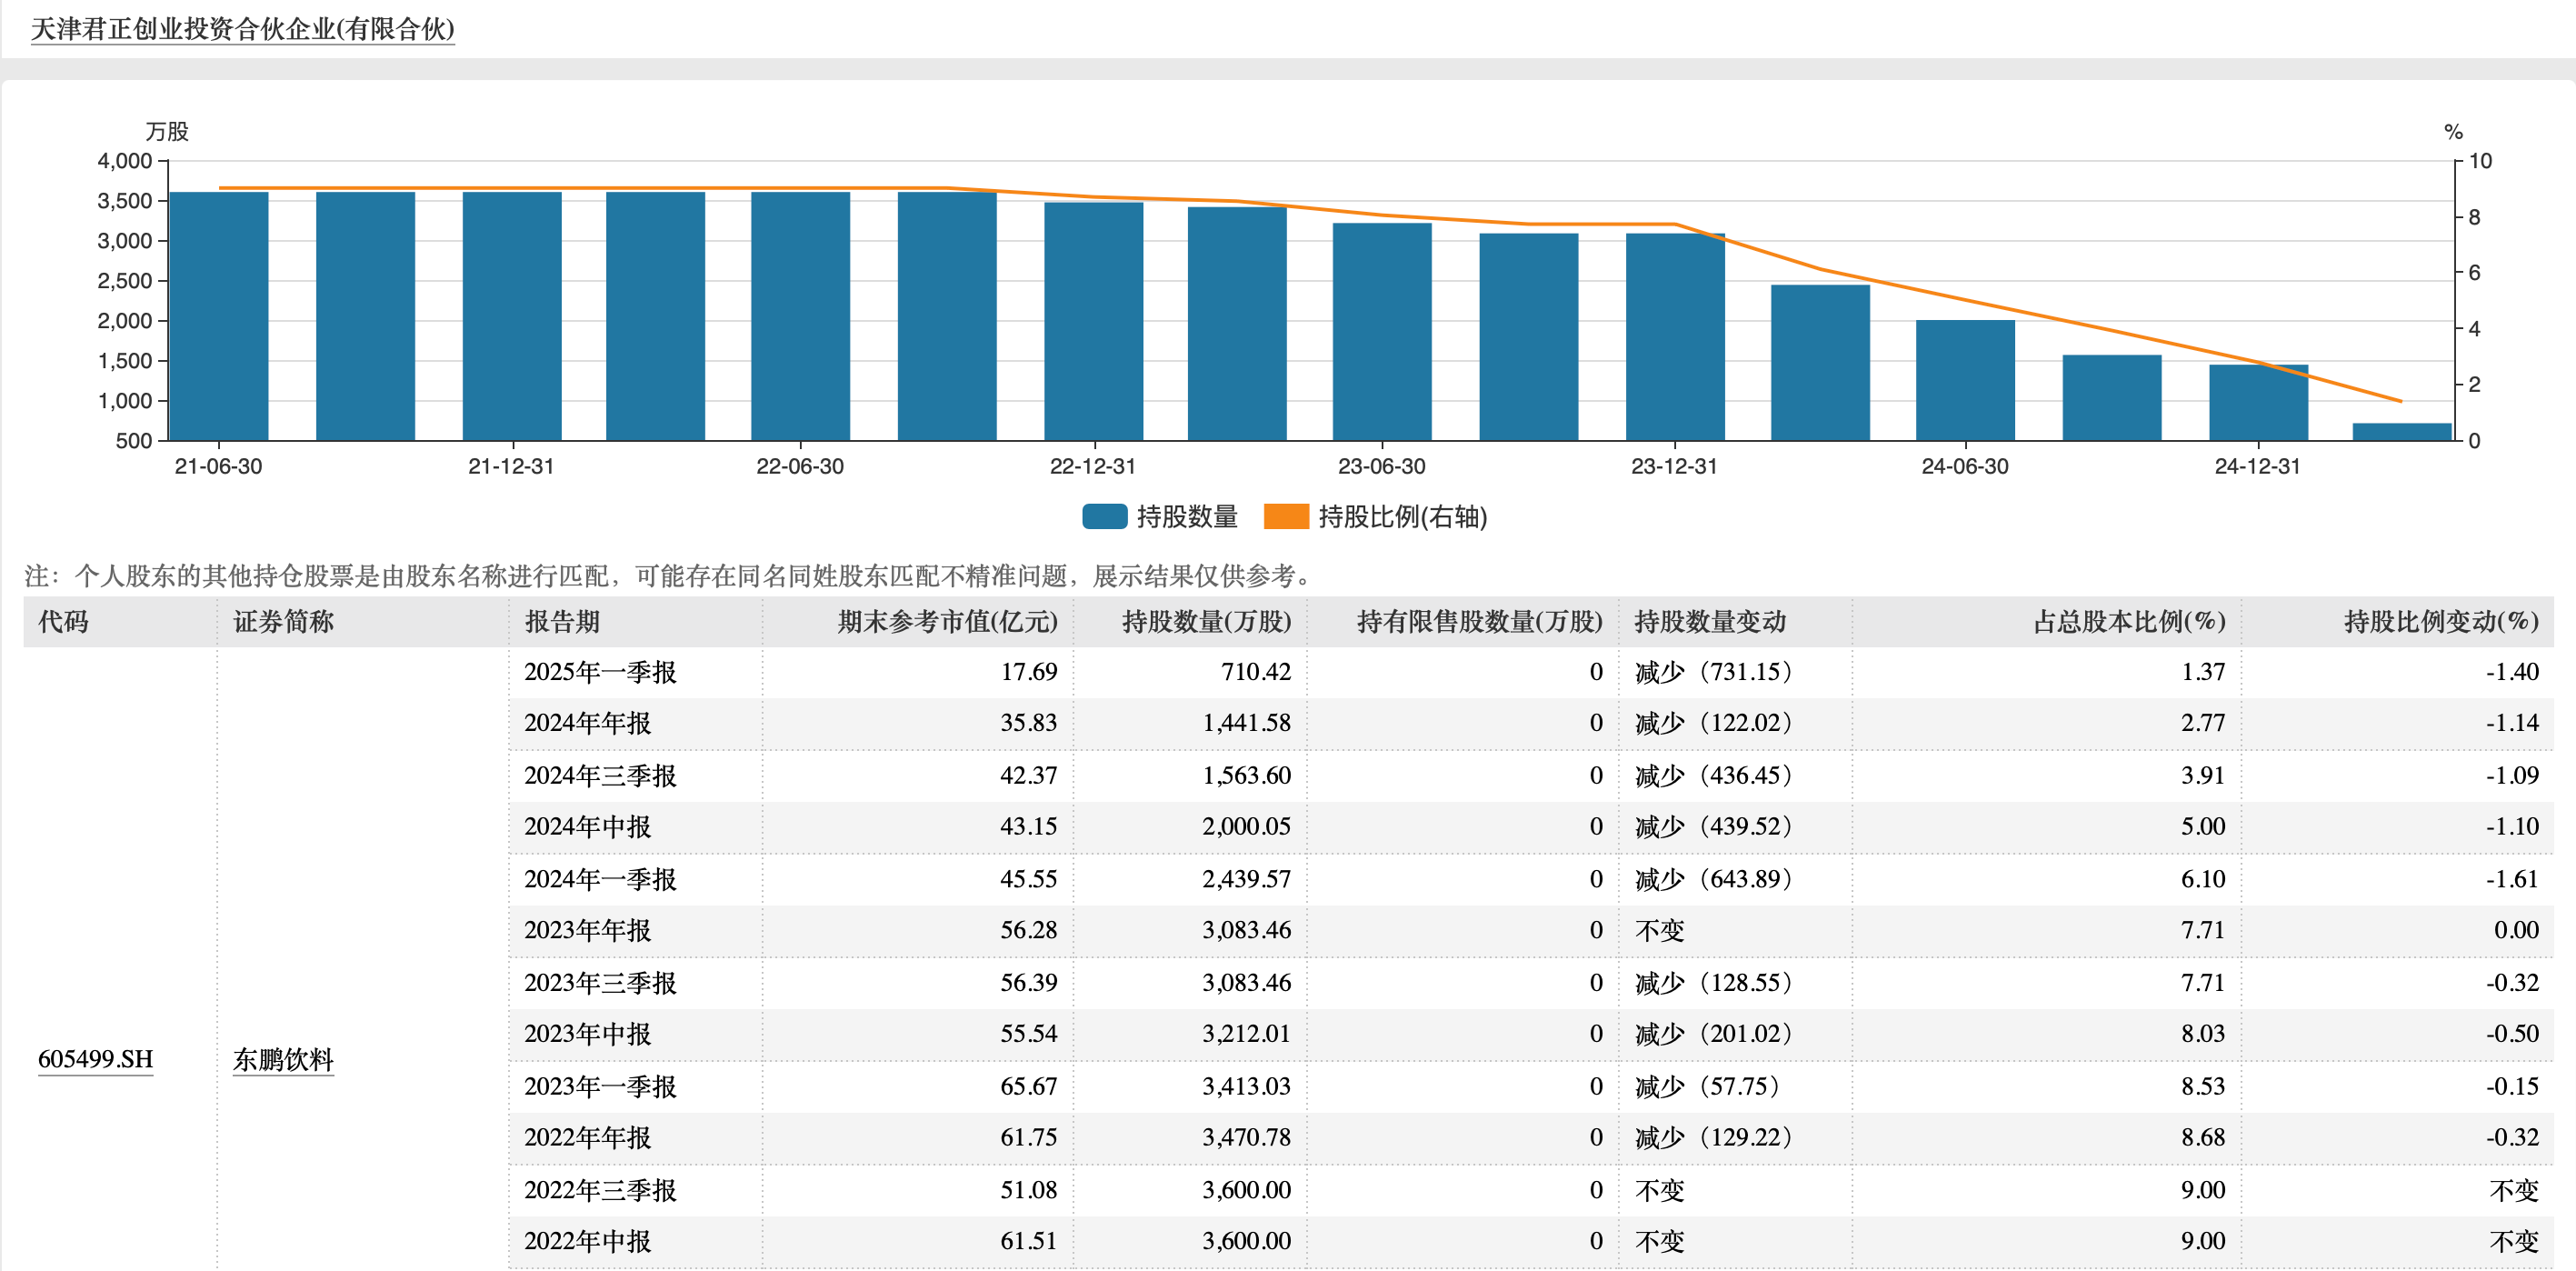Screen dimensions: 2576x1271
Task: Open stock code 605499.SH link
Action: click(95, 1059)
